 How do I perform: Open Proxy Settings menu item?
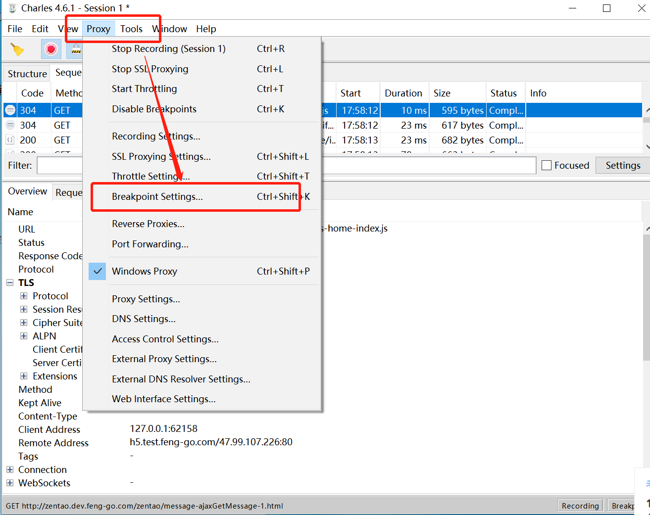point(201,299)
